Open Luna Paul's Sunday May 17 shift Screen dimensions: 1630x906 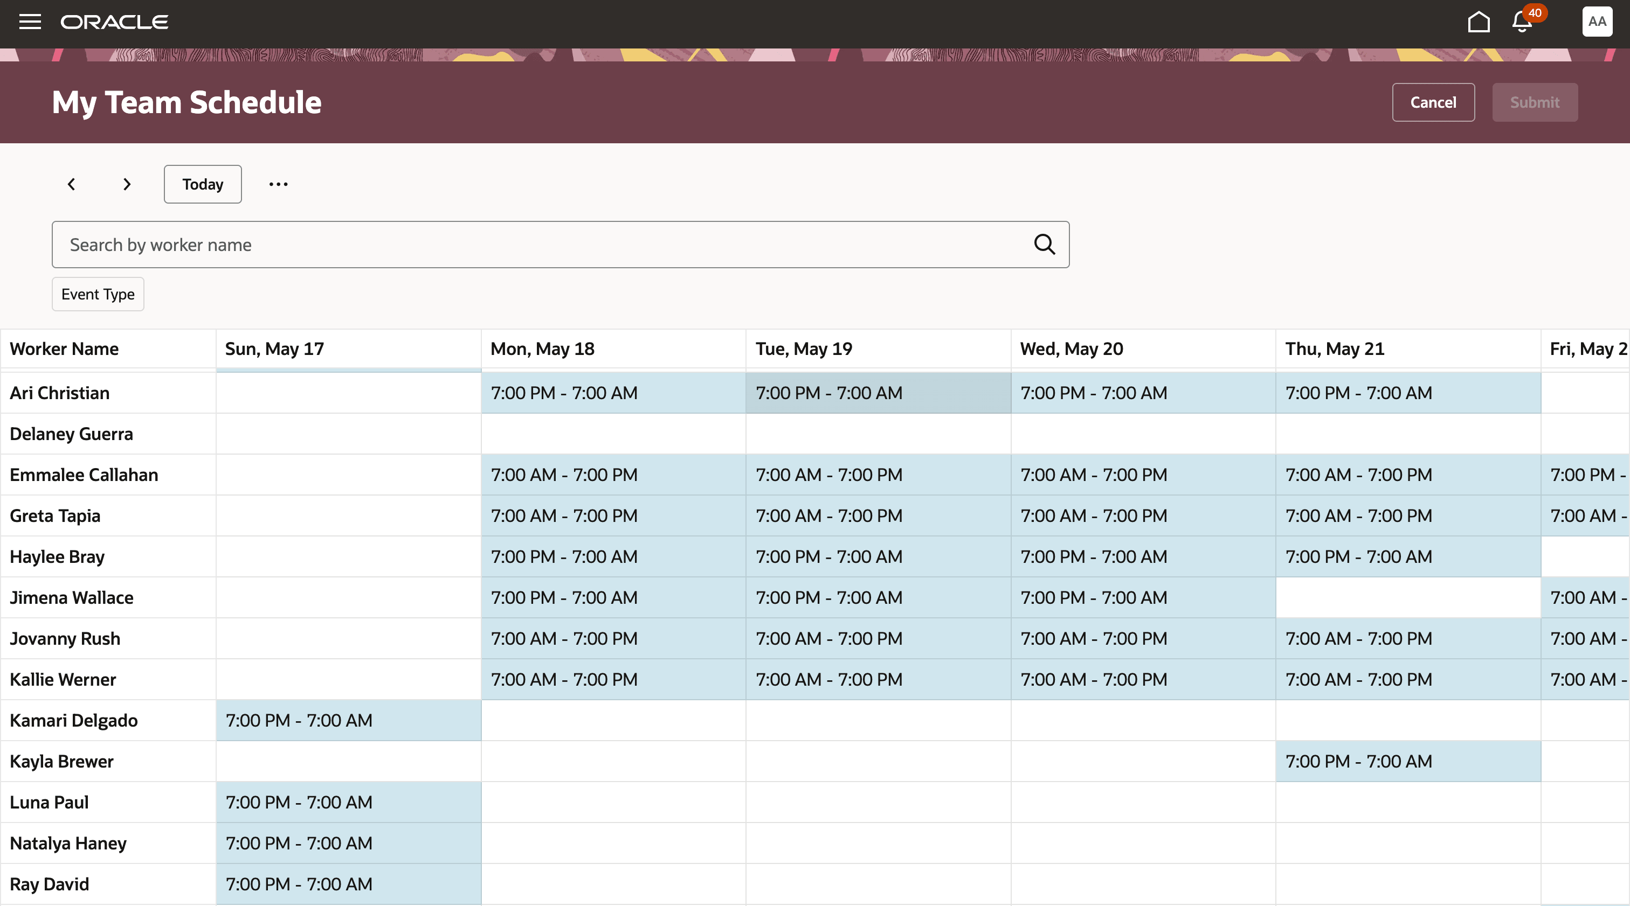349,803
